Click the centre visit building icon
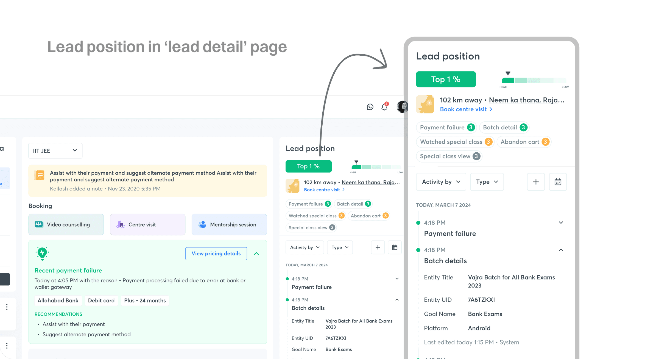 click(121, 224)
